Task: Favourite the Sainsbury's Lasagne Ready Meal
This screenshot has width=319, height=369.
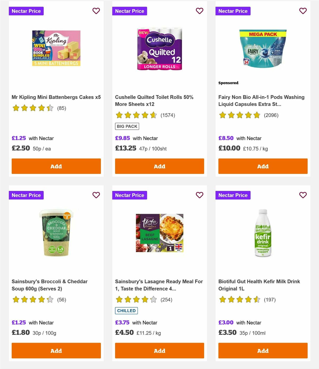Action: point(199,195)
